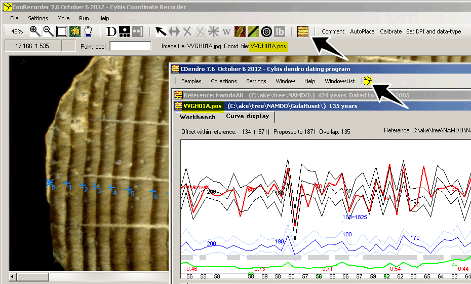Click the Reference: NamdoAll window title bar
The height and width of the screenshot is (284, 471).
tap(322, 95)
